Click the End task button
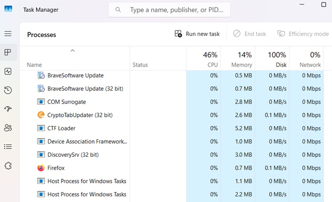 [x=249, y=34]
